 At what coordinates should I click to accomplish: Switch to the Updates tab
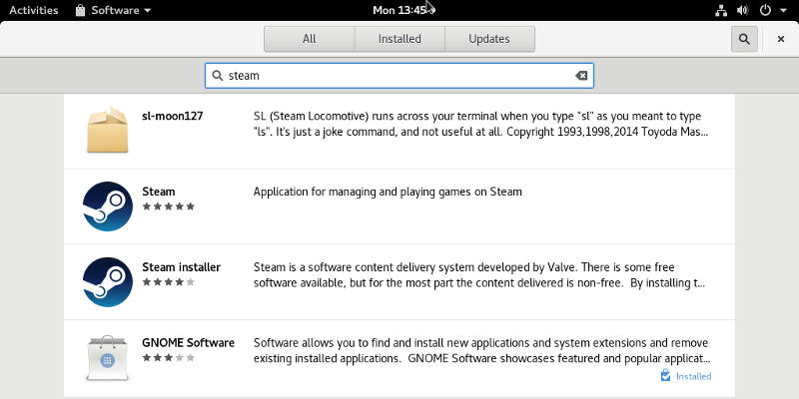489,39
